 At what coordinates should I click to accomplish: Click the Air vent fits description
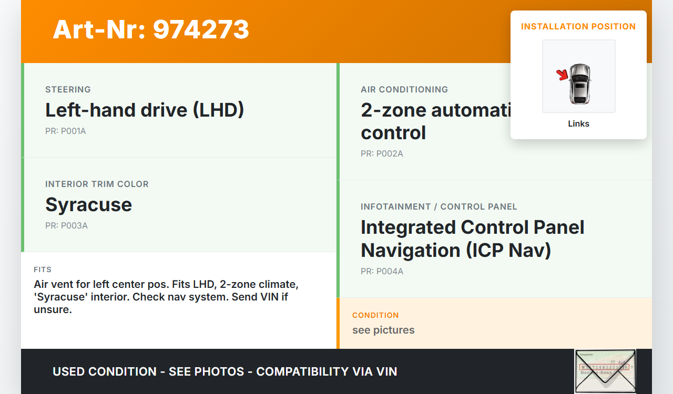click(166, 297)
